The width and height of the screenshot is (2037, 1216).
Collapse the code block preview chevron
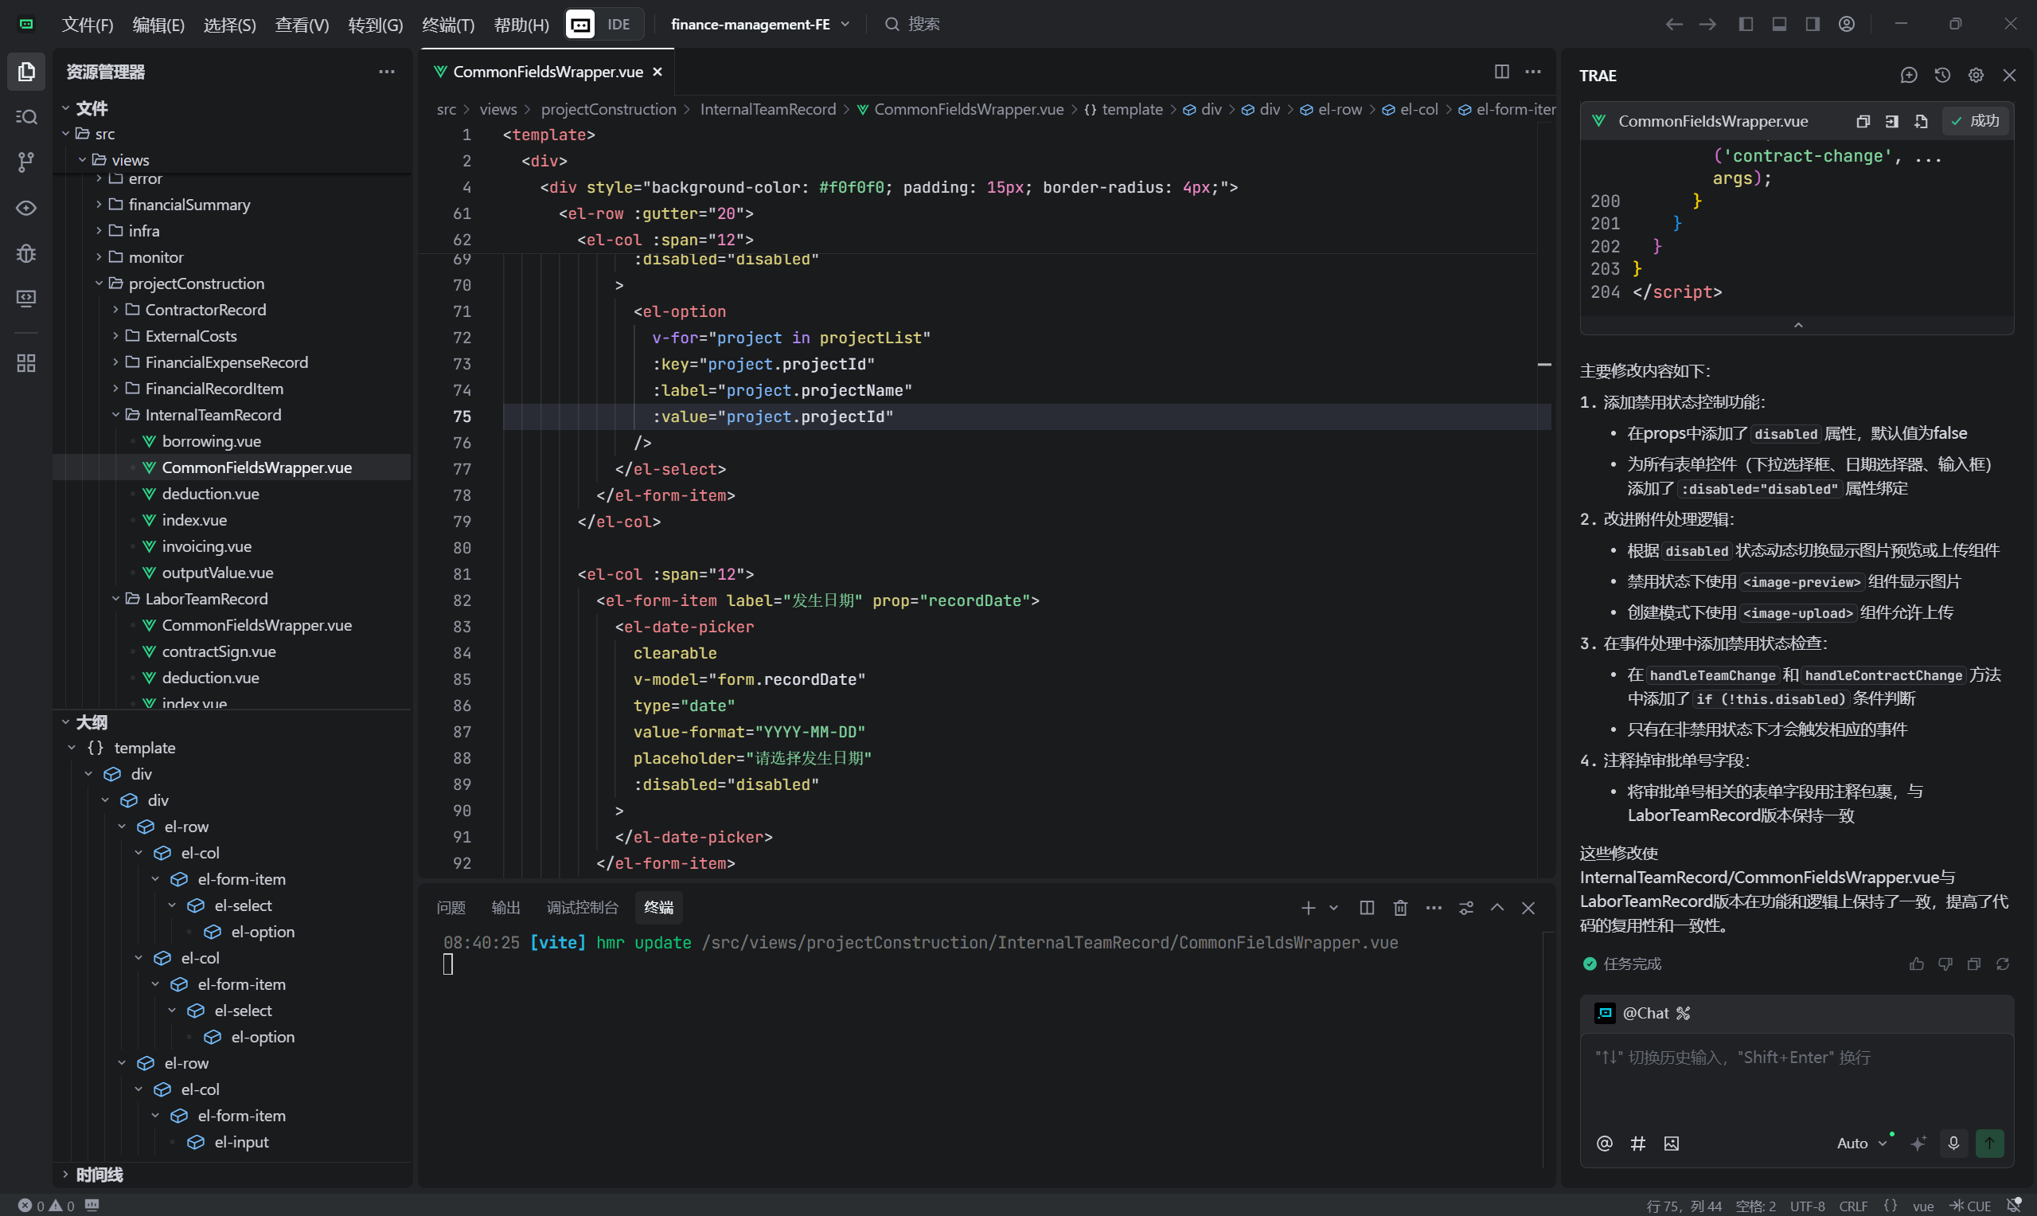click(1798, 326)
